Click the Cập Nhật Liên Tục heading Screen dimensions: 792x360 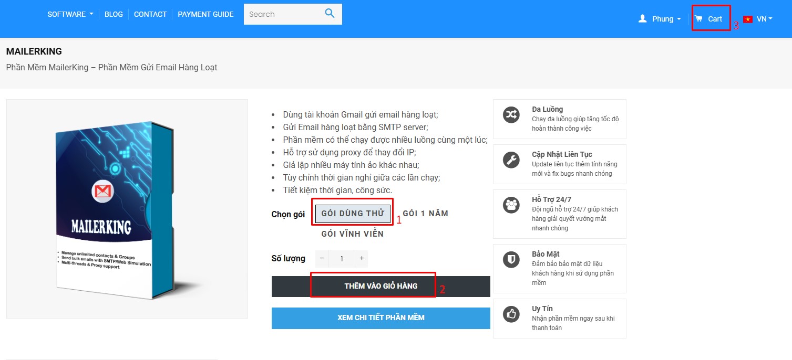[x=562, y=154]
